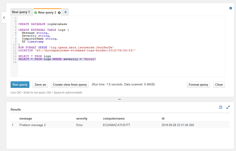236x151 pixels.
Task: Download results using the file icon
Action: (x=220, y=108)
